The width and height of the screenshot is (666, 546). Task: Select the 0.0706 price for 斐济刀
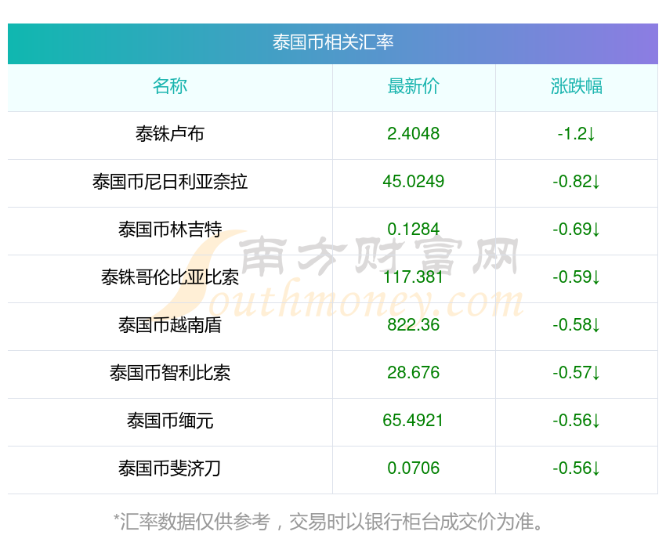pyautogui.click(x=414, y=468)
